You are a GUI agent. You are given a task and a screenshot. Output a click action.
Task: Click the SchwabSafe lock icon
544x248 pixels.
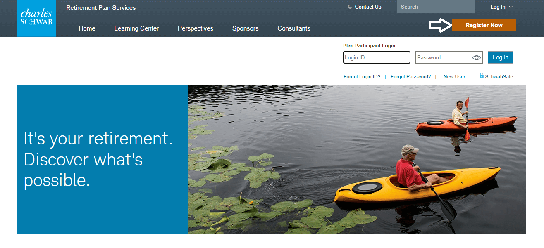coord(482,76)
